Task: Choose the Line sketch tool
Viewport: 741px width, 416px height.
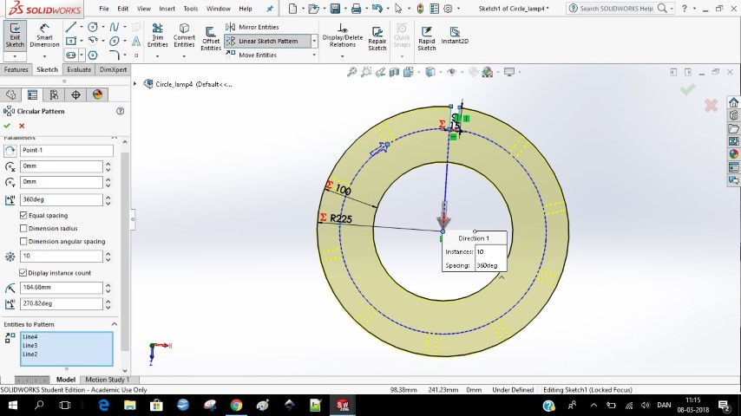Action: [x=70, y=27]
